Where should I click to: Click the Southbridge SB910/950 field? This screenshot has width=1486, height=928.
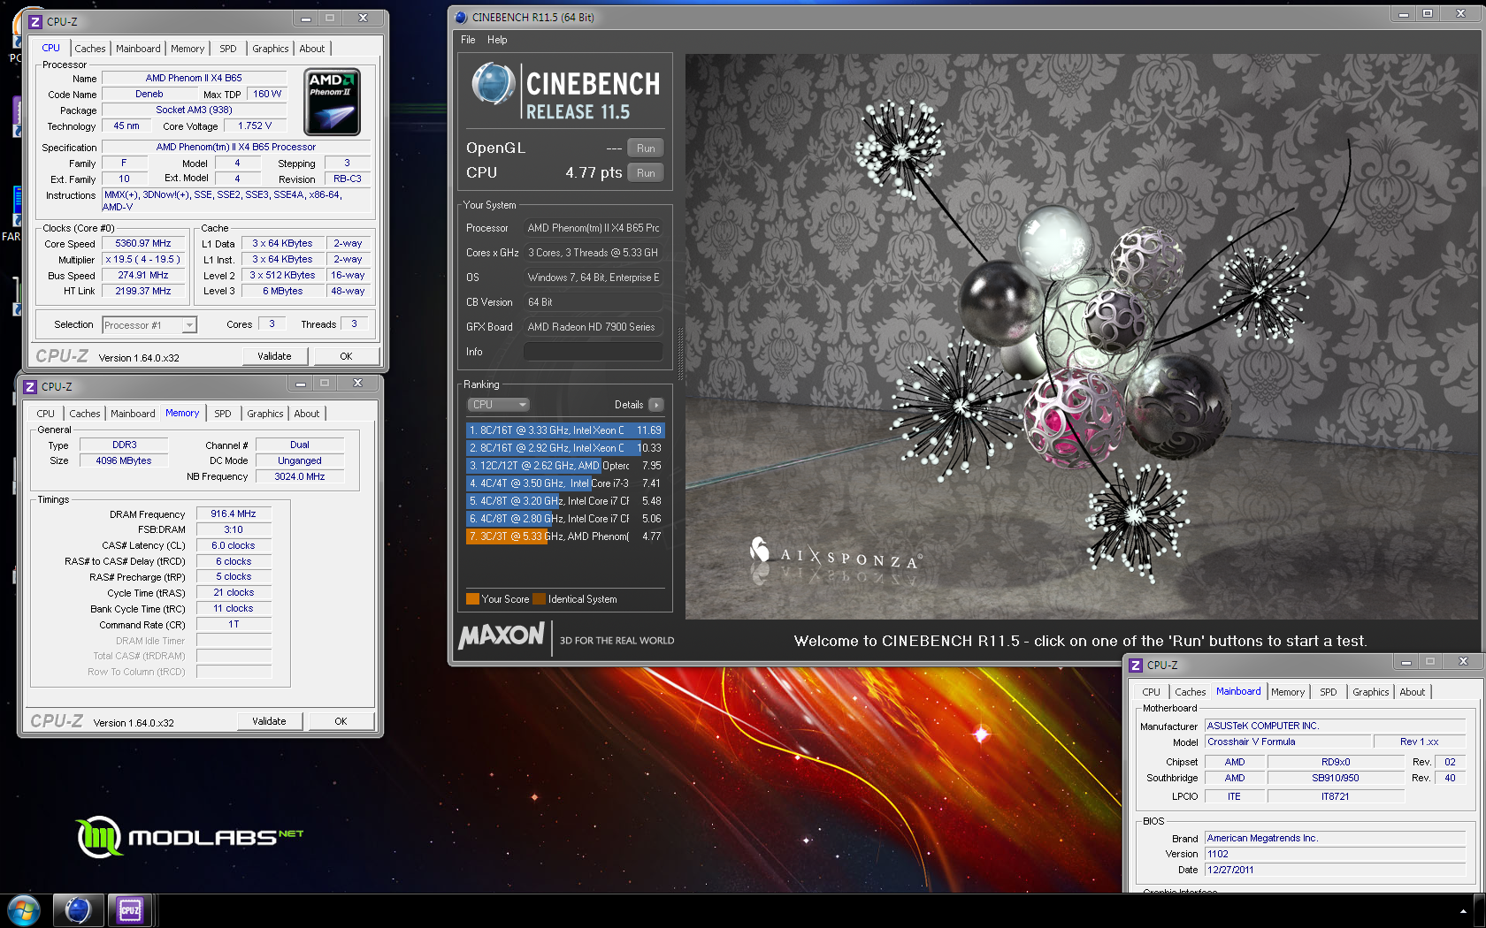(x=1336, y=778)
